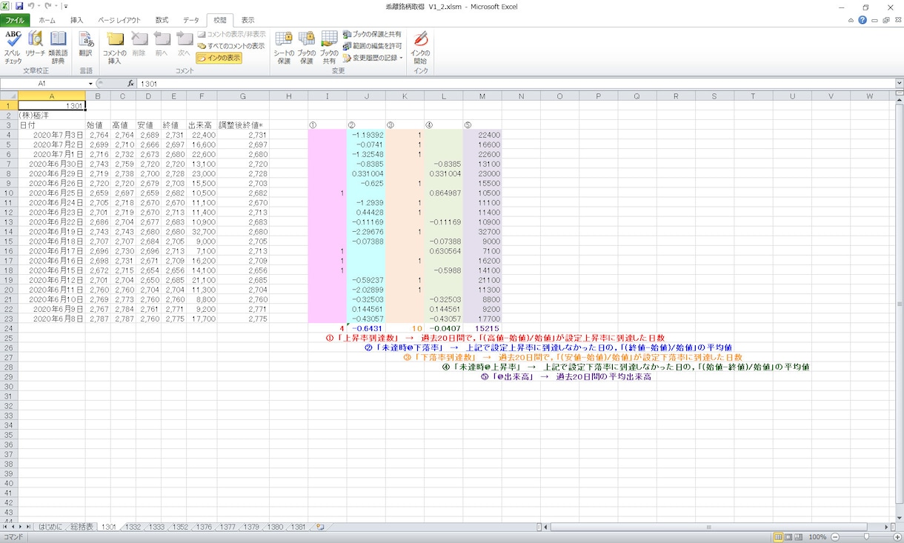
Task: Open the 類義語辞典 thesaurus
Action: click(x=58, y=48)
